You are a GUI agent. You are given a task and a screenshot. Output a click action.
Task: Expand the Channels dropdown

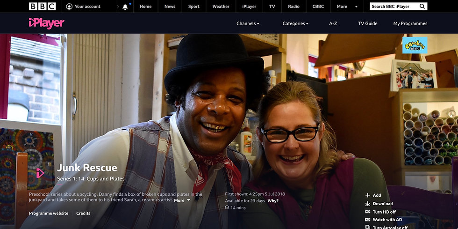[x=248, y=23]
